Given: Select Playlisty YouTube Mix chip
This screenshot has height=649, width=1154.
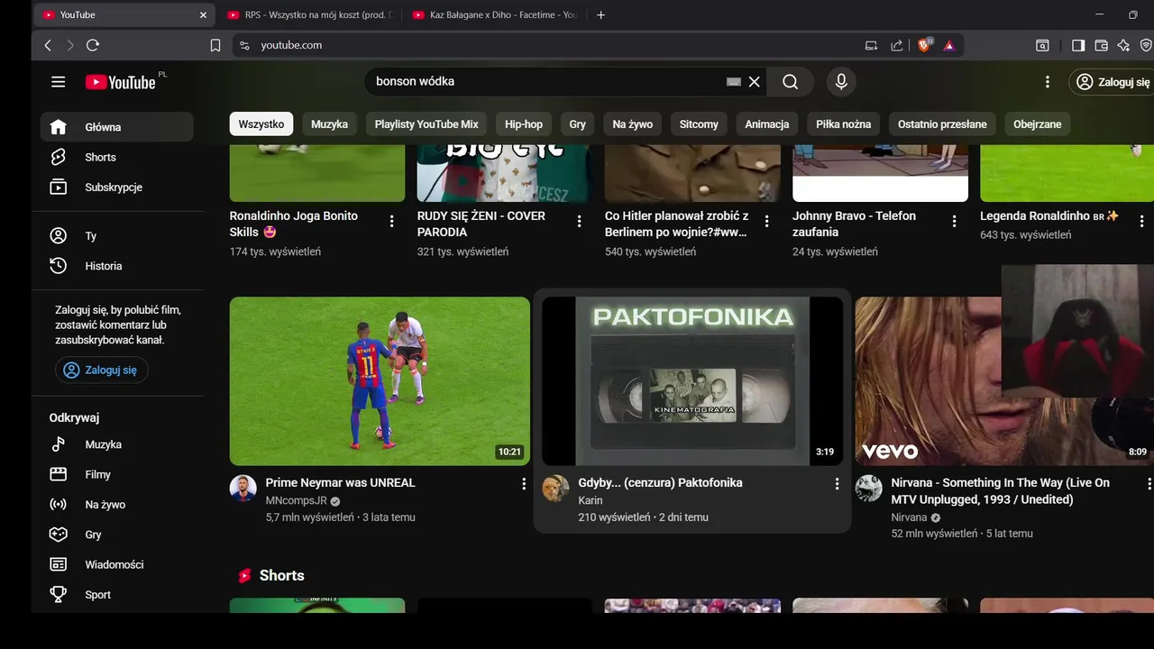Looking at the screenshot, I should (x=426, y=124).
